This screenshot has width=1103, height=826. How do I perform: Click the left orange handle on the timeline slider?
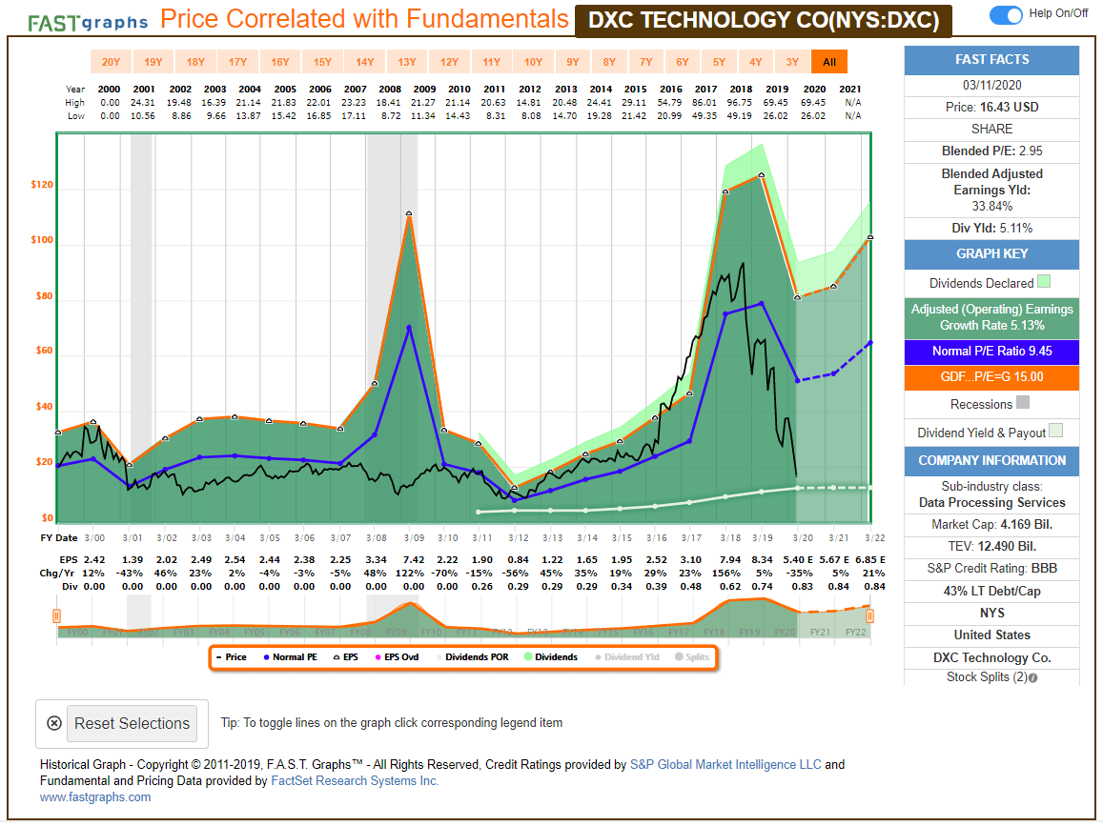58,617
